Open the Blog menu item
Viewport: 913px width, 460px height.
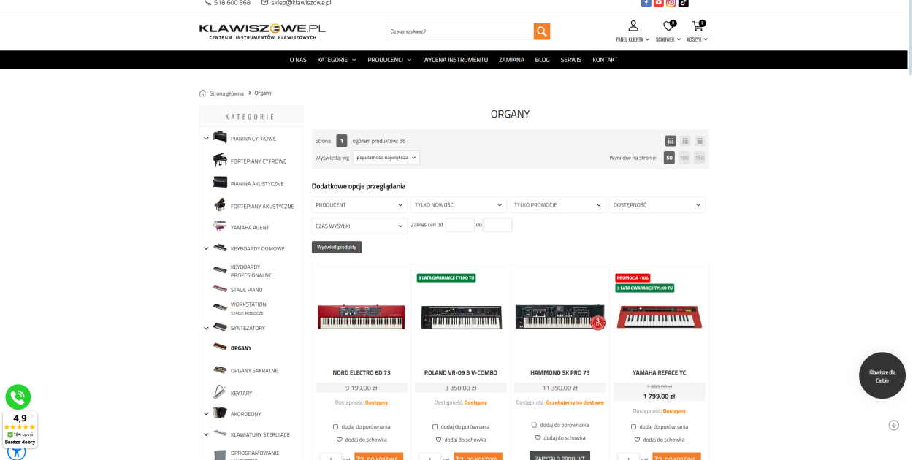click(542, 60)
